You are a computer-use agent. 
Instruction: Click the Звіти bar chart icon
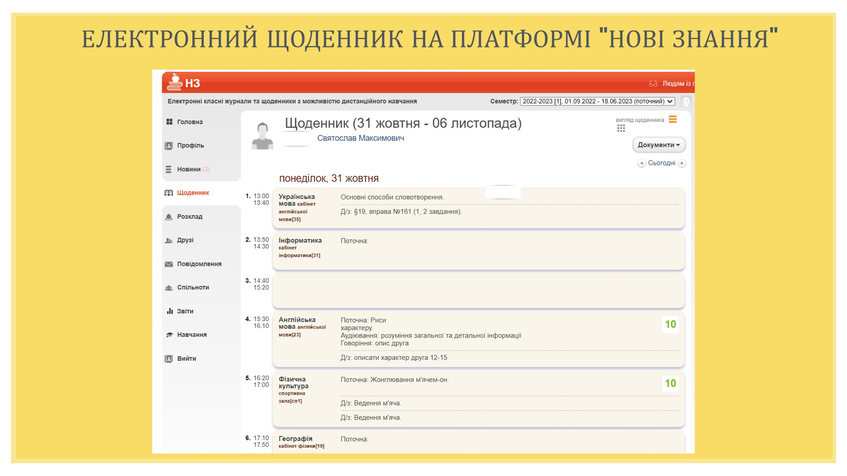169,311
